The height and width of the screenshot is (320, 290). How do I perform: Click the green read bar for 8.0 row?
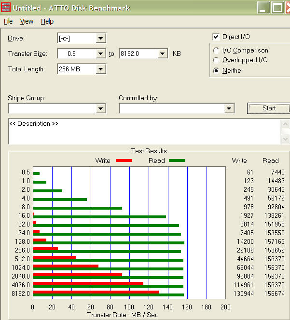coord(78,208)
